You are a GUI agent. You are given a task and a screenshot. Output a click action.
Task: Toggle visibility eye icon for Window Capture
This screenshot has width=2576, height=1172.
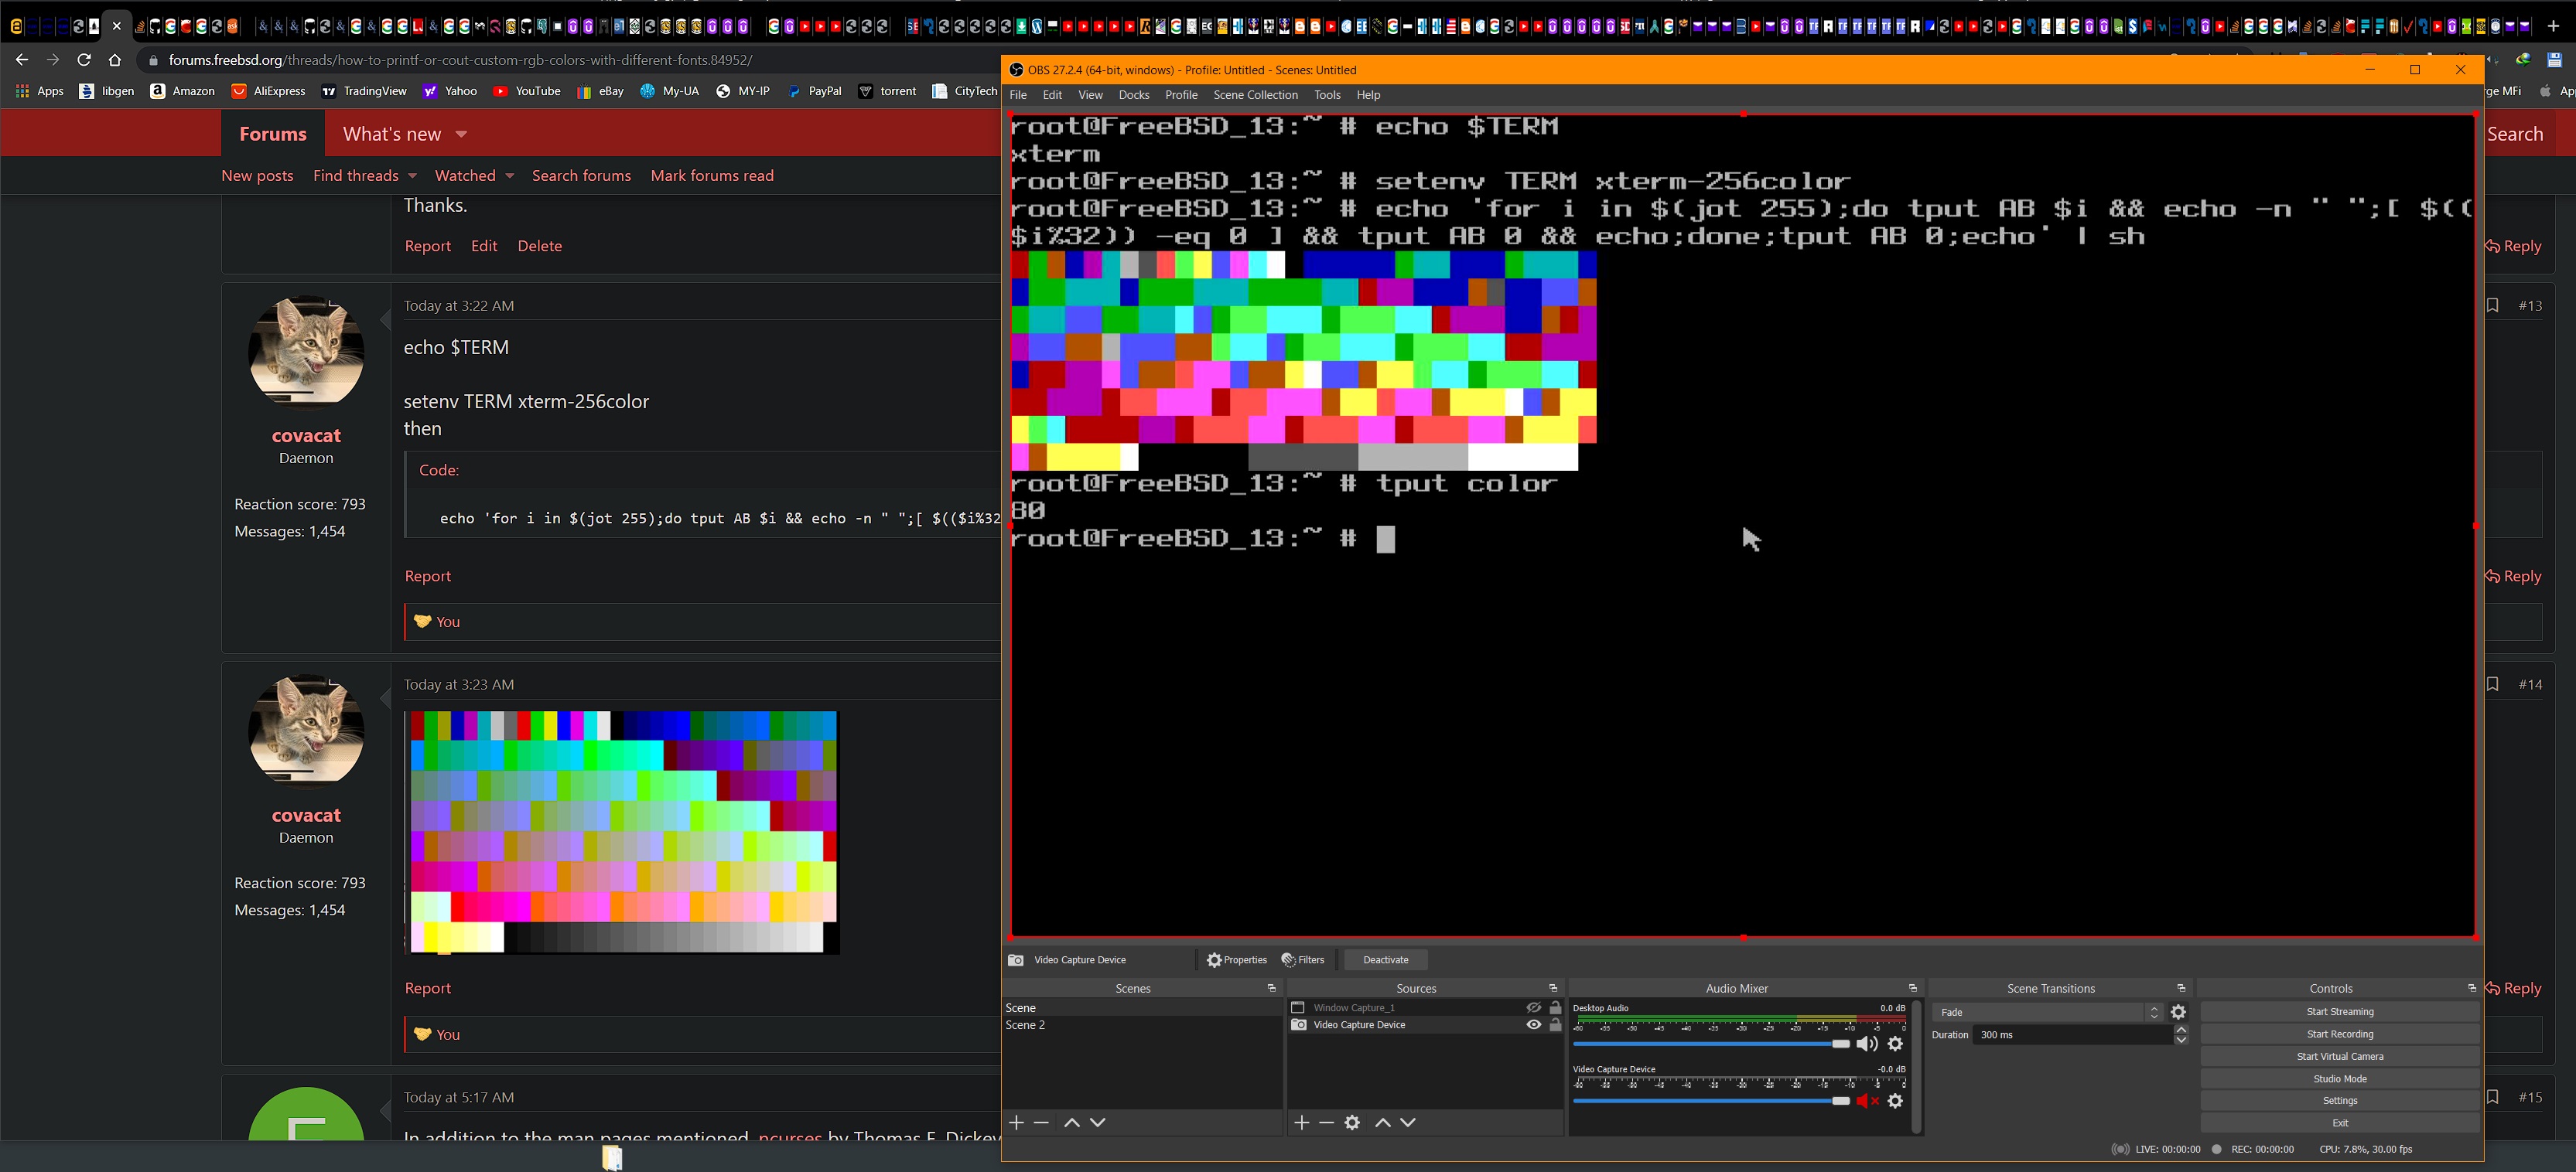click(1535, 1008)
